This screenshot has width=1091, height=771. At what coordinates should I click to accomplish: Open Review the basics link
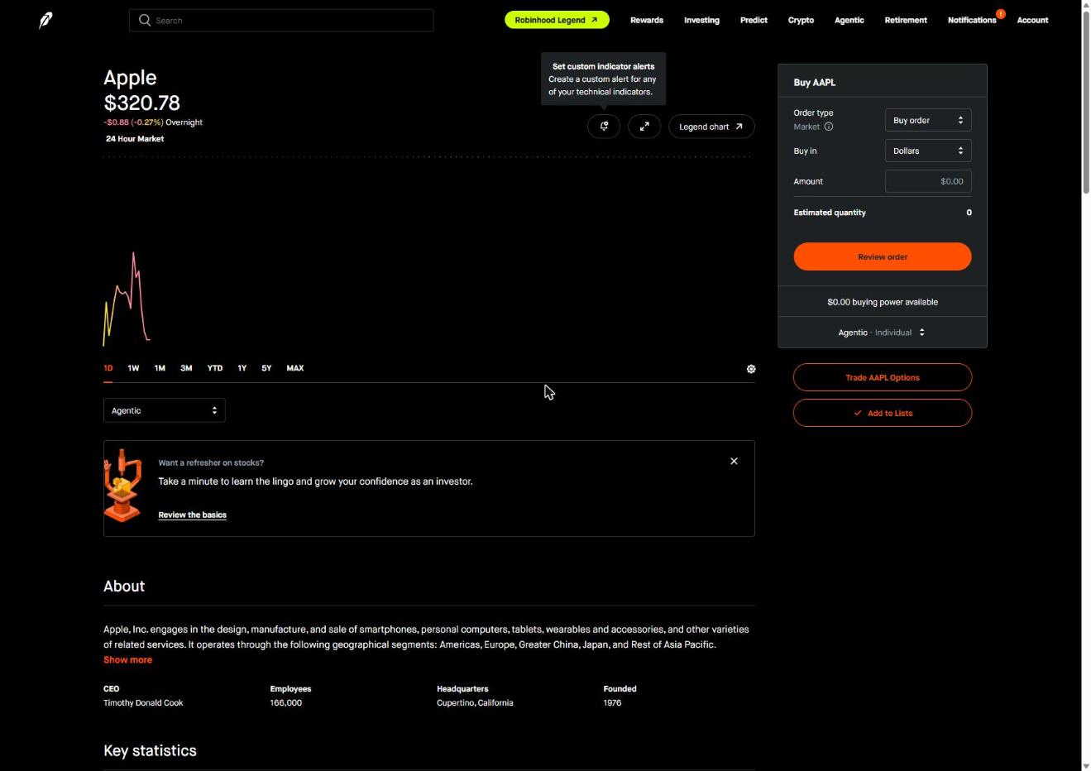[192, 515]
